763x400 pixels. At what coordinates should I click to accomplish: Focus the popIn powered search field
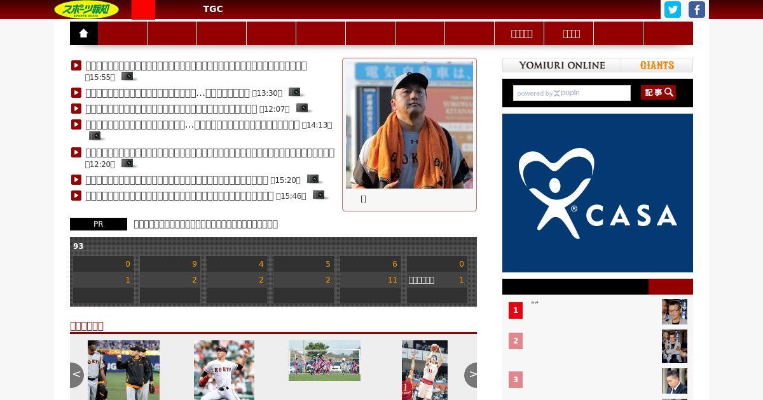click(572, 93)
